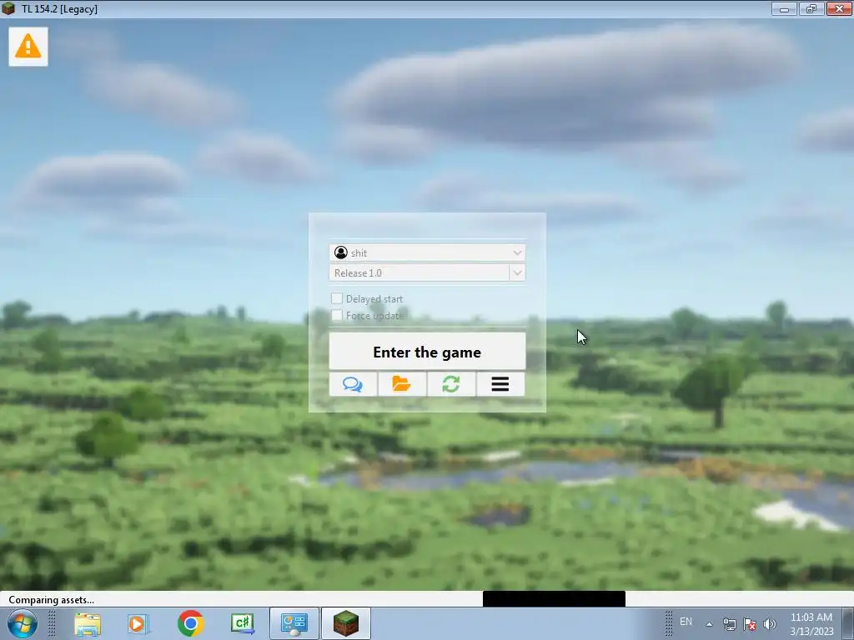
Task: Click the green refresh arrows icon
Action: (x=451, y=384)
